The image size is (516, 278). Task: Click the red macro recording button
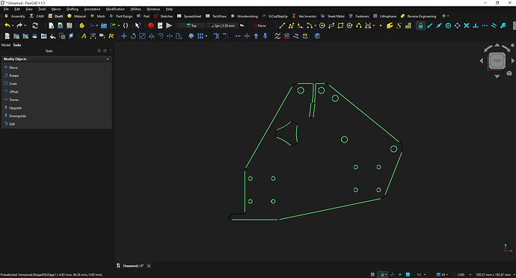tap(151, 25)
